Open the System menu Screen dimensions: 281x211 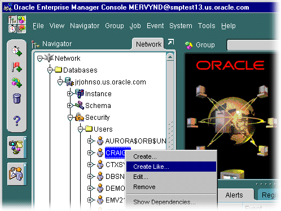[x=181, y=26]
